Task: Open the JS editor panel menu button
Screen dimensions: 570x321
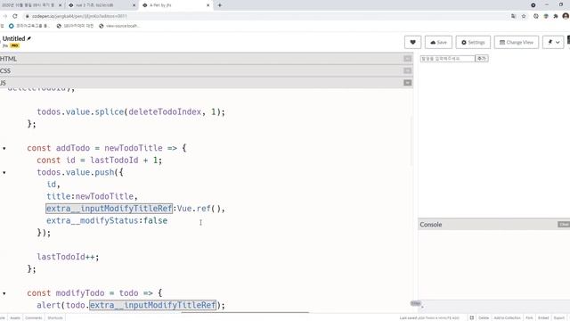Action: 408,83
